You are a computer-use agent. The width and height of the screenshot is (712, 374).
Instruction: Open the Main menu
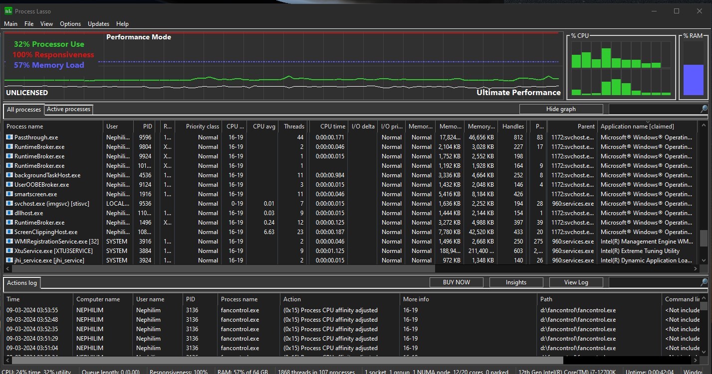pyautogui.click(x=10, y=24)
